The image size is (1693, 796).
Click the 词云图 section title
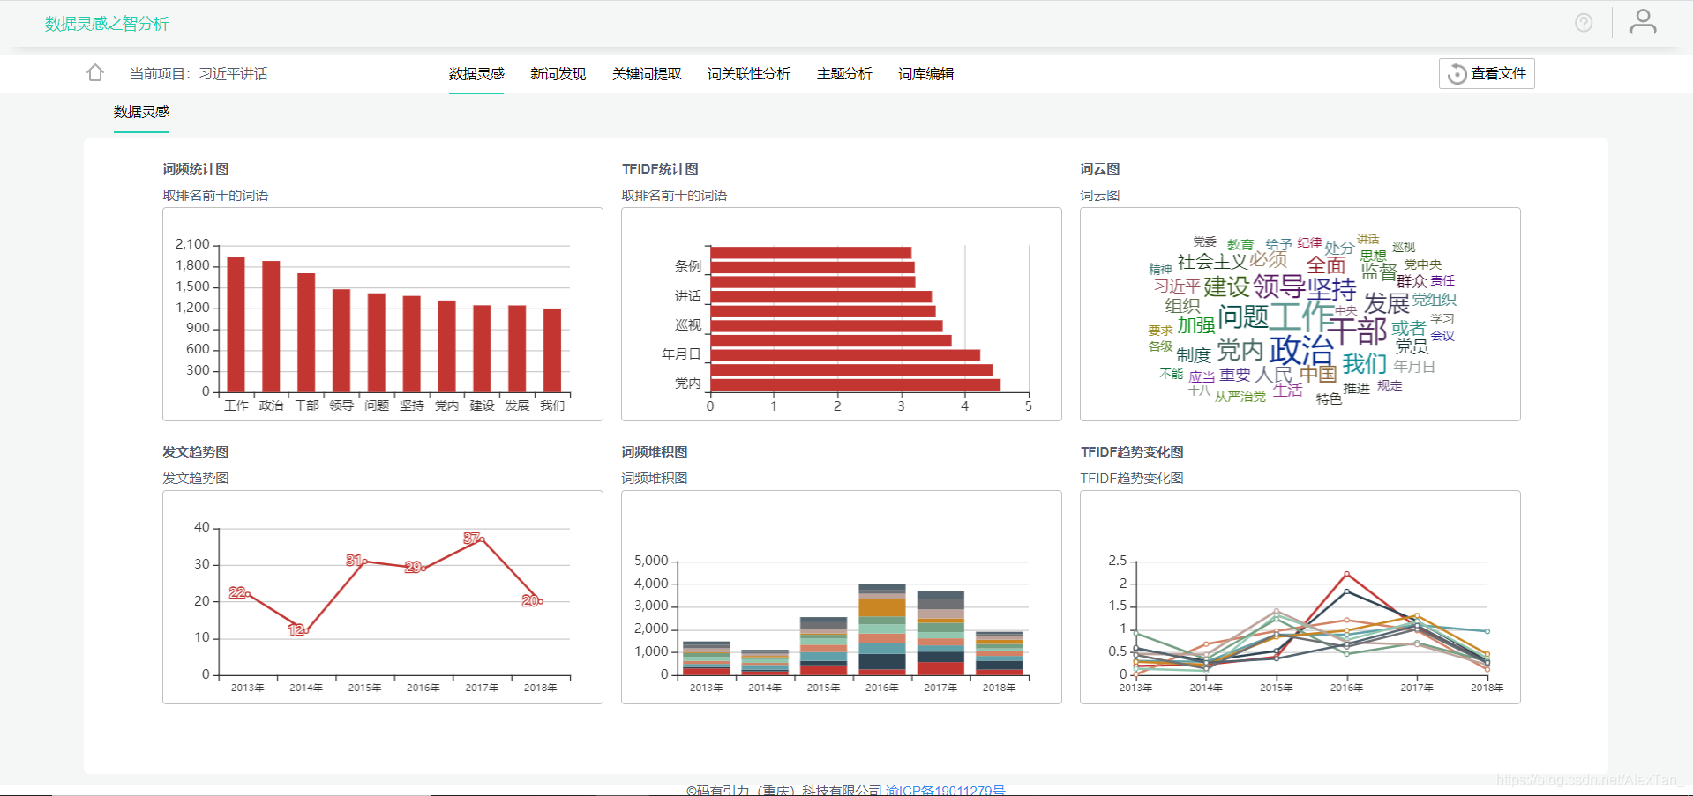point(1100,168)
